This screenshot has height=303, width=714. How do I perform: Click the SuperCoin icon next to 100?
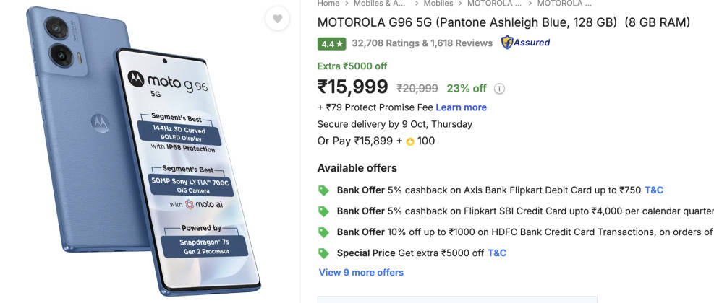click(409, 141)
